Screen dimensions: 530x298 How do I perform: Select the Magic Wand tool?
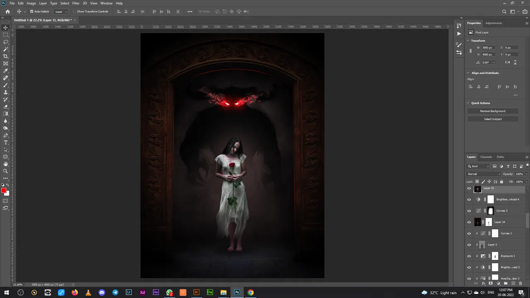click(x=6, y=49)
